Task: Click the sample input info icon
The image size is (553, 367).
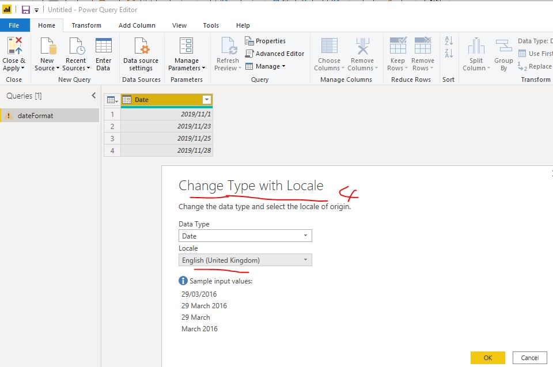Action: point(183,281)
